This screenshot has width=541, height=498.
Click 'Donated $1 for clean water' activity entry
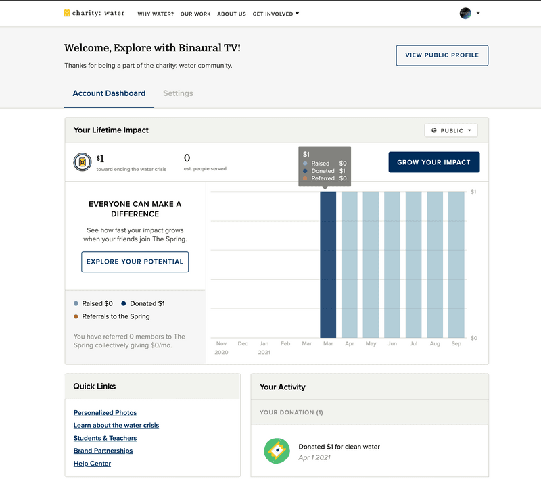(339, 447)
